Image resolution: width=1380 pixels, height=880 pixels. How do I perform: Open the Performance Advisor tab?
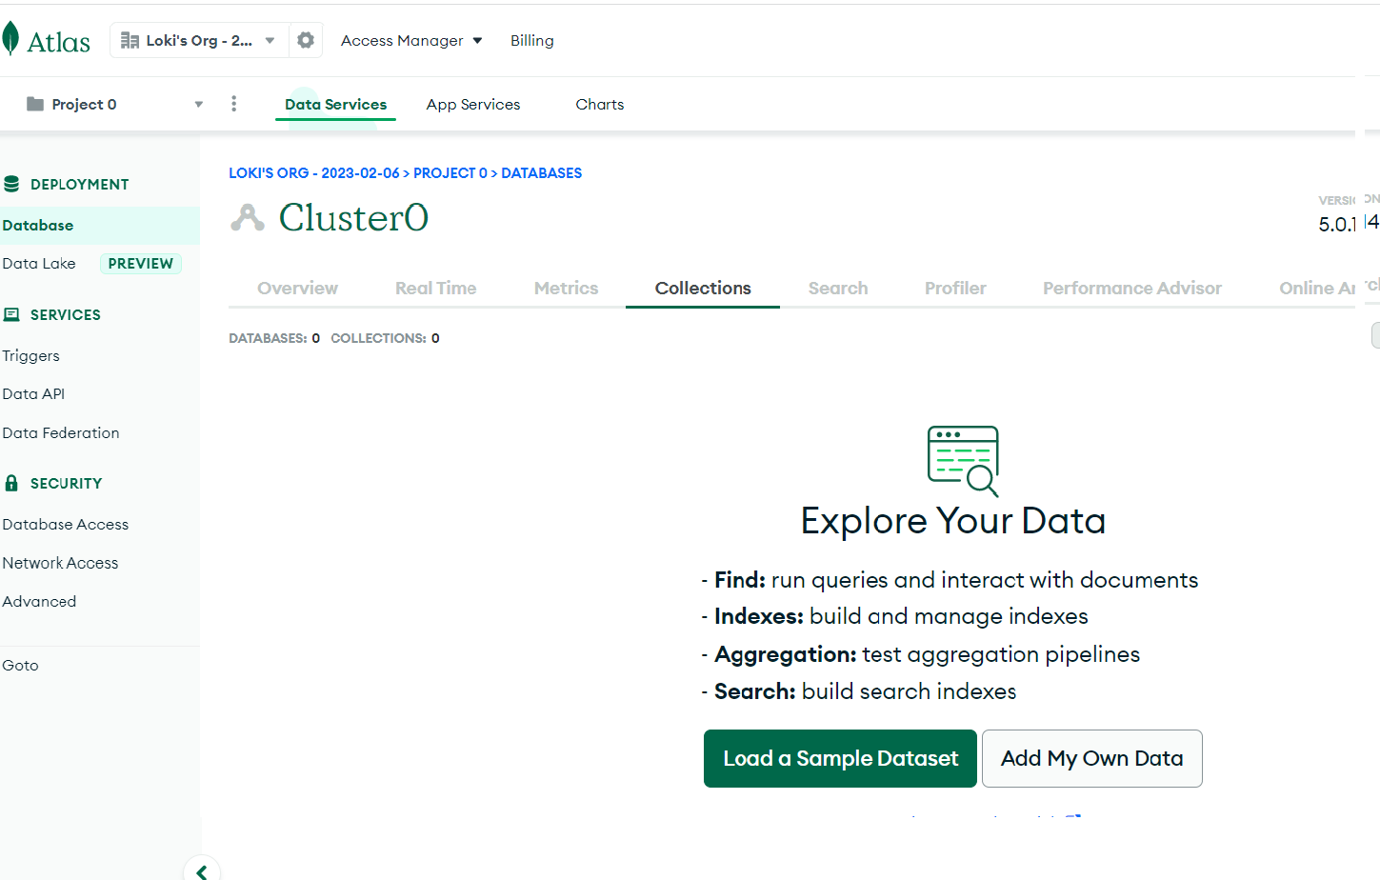[x=1132, y=288]
